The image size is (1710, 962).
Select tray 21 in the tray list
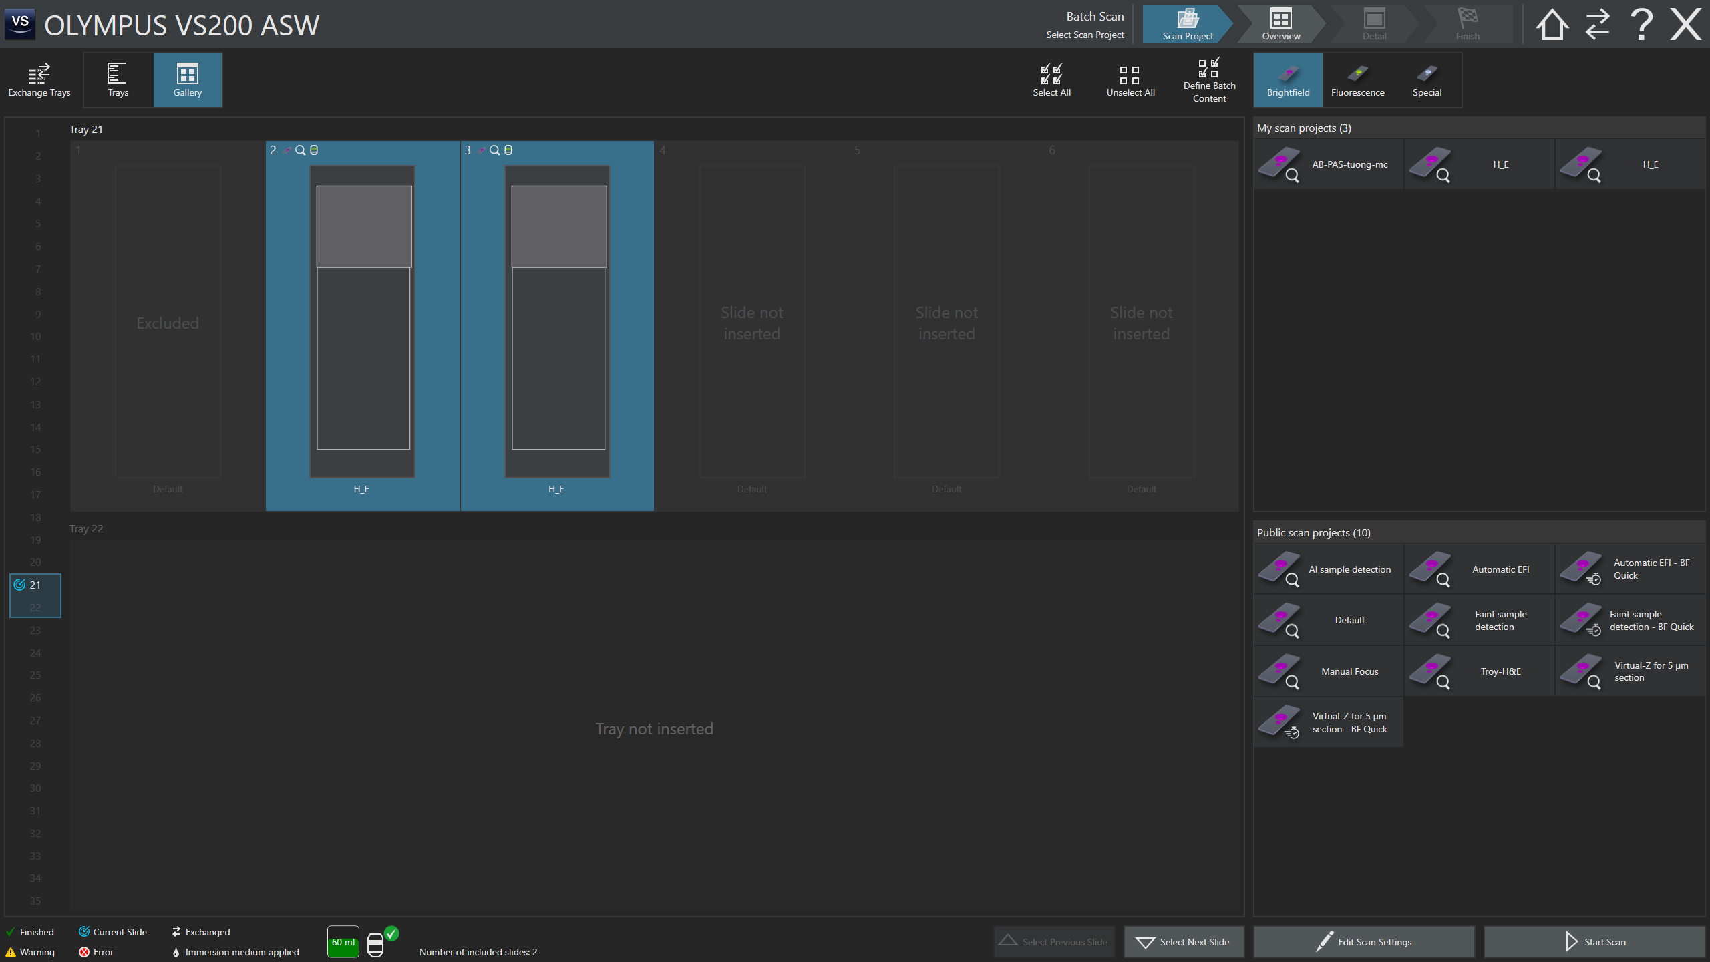pos(35,585)
